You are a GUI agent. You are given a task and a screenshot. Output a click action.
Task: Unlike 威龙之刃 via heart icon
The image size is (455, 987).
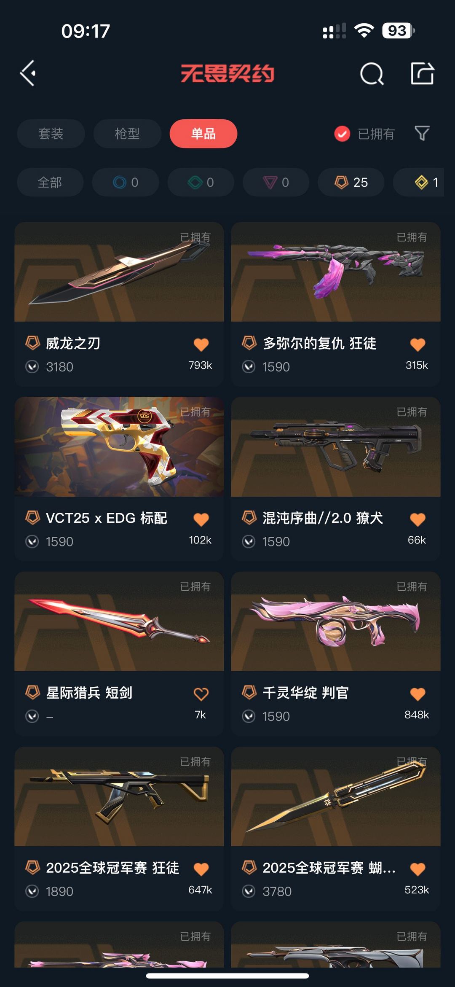click(201, 344)
